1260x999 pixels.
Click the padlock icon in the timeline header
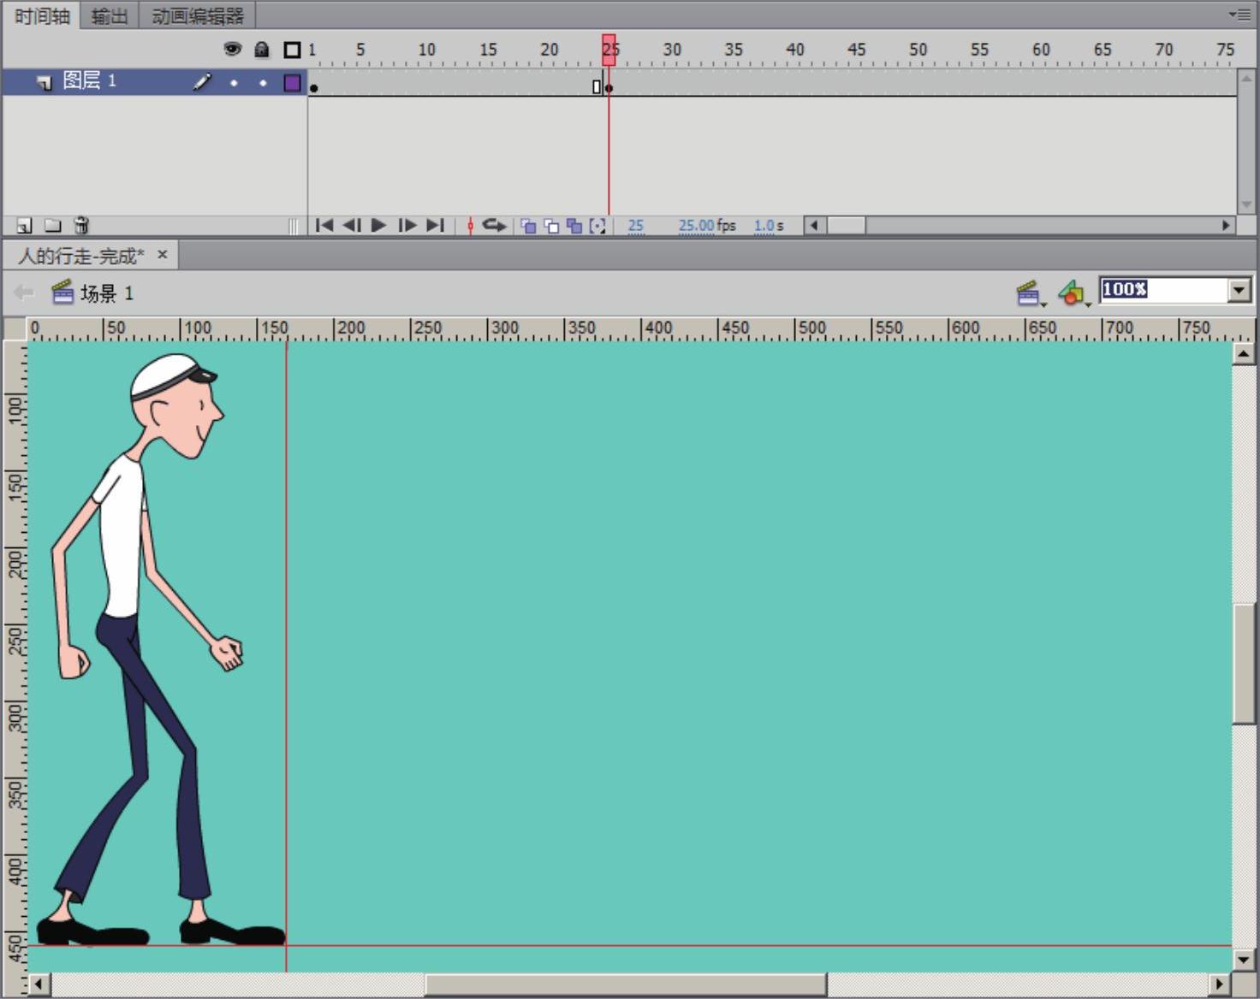(x=262, y=50)
